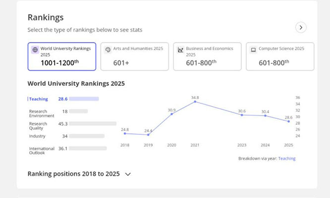The width and height of the screenshot is (330, 198).
Task: Switch to Arts and Humanities 2025 rankings
Action: coord(135,56)
